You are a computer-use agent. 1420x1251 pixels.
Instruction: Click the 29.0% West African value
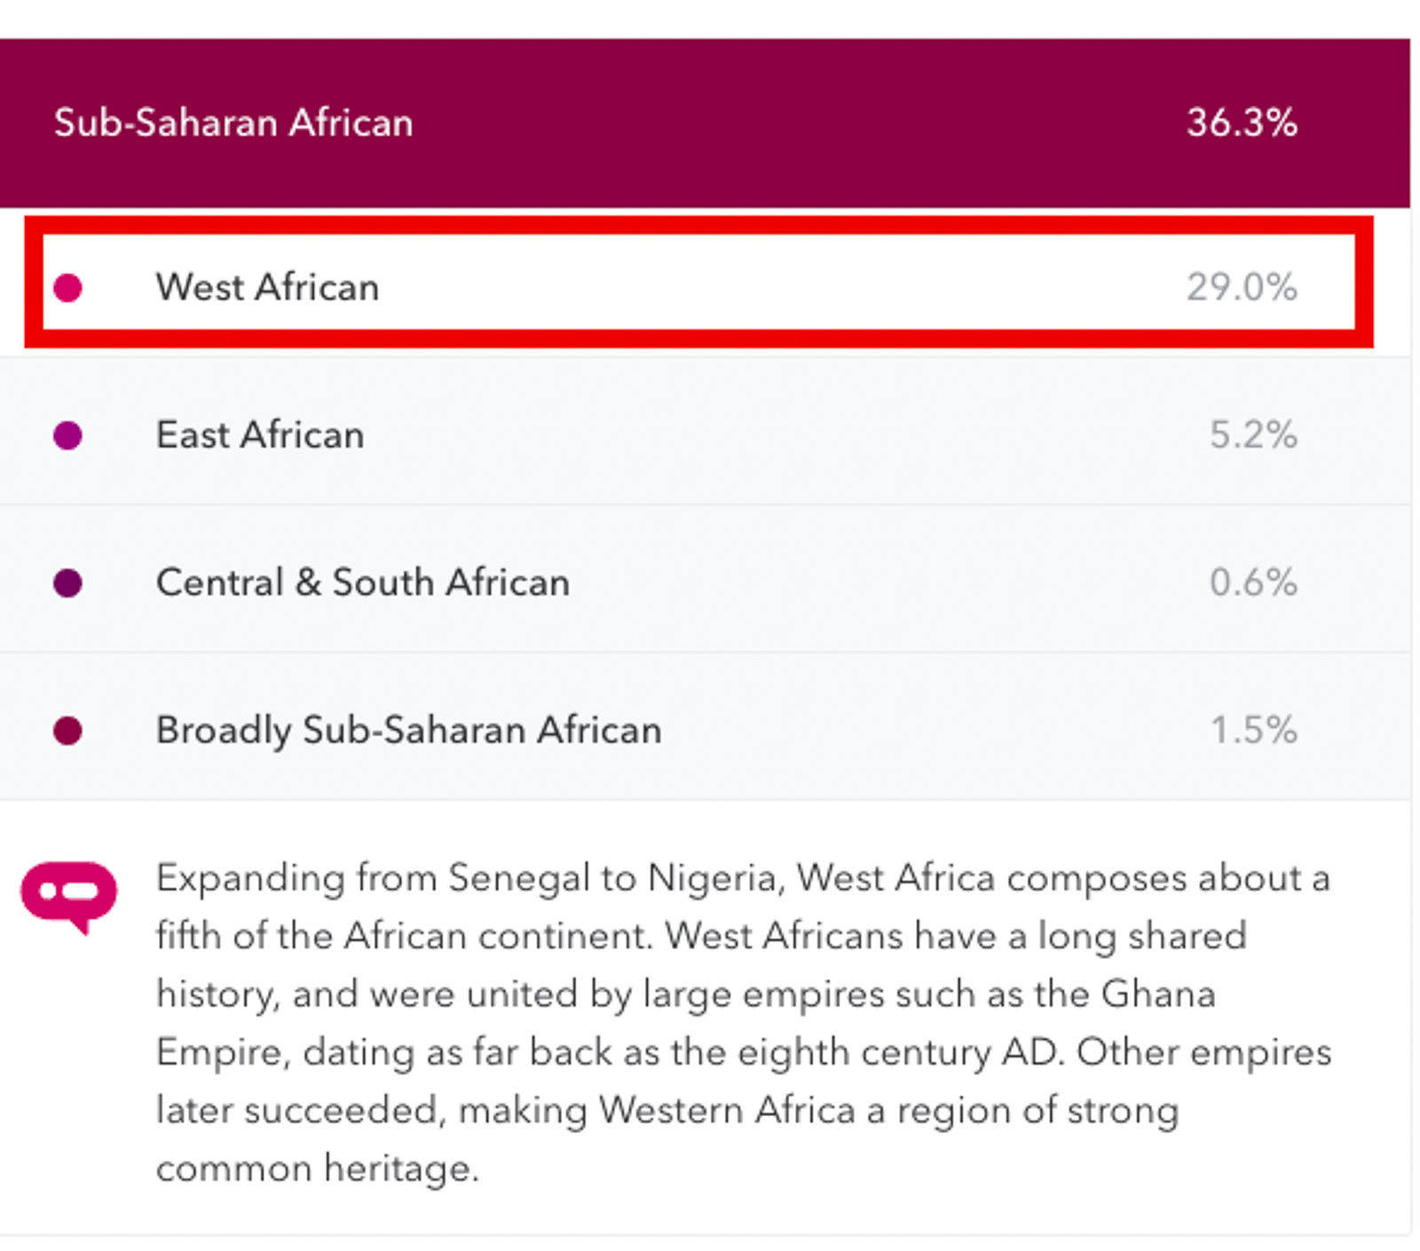[x=1242, y=288]
